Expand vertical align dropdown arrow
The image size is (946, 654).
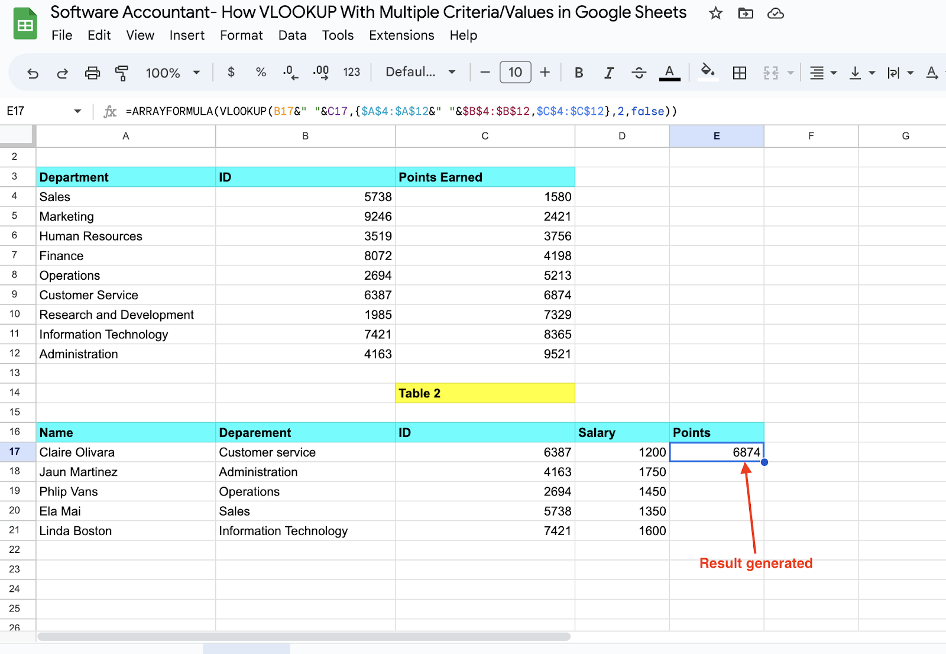coord(872,73)
